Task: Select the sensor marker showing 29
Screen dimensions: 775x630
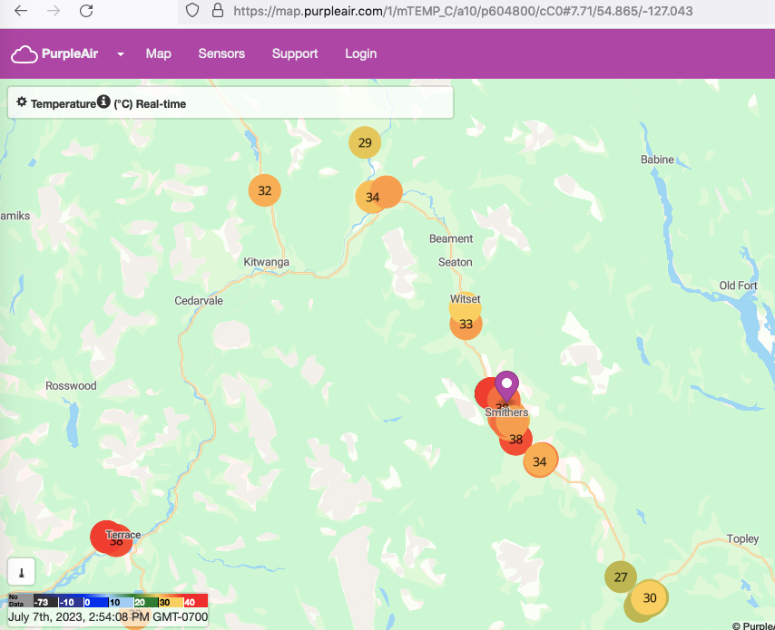Action: [365, 143]
